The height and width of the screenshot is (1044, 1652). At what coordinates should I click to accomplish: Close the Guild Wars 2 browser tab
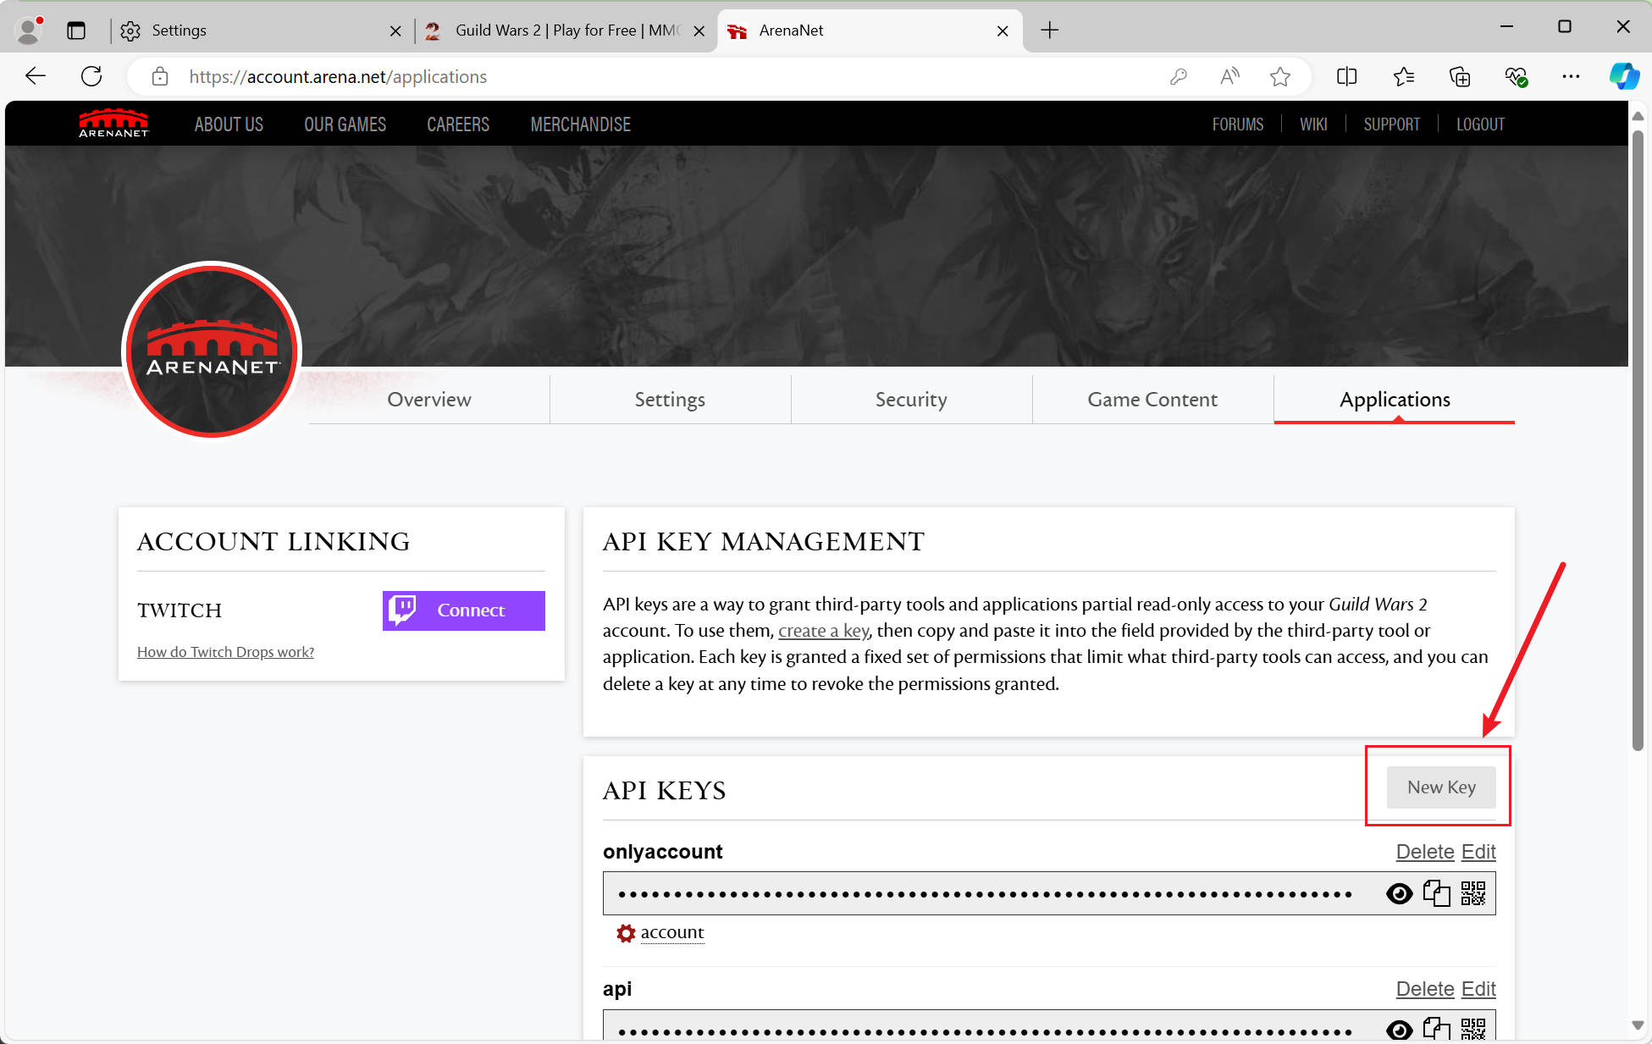point(699,31)
